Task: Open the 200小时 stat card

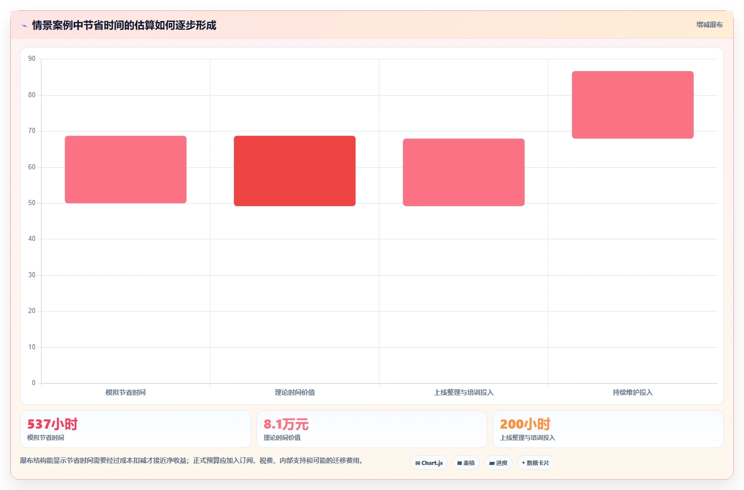Action: (608, 429)
